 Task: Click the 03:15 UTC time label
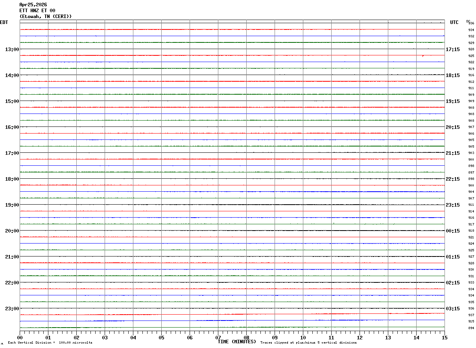[x=452, y=308]
